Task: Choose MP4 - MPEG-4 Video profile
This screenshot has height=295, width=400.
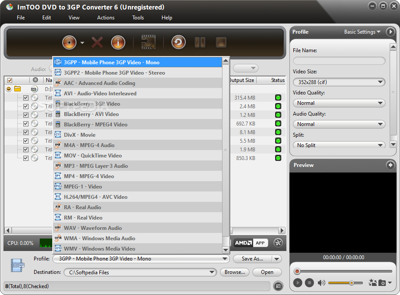Action: pyautogui.click(x=137, y=176)
